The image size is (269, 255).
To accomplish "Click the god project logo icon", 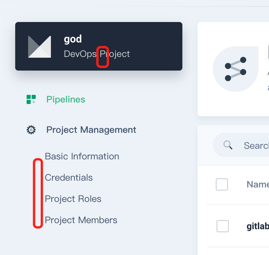I will point(40,47).
